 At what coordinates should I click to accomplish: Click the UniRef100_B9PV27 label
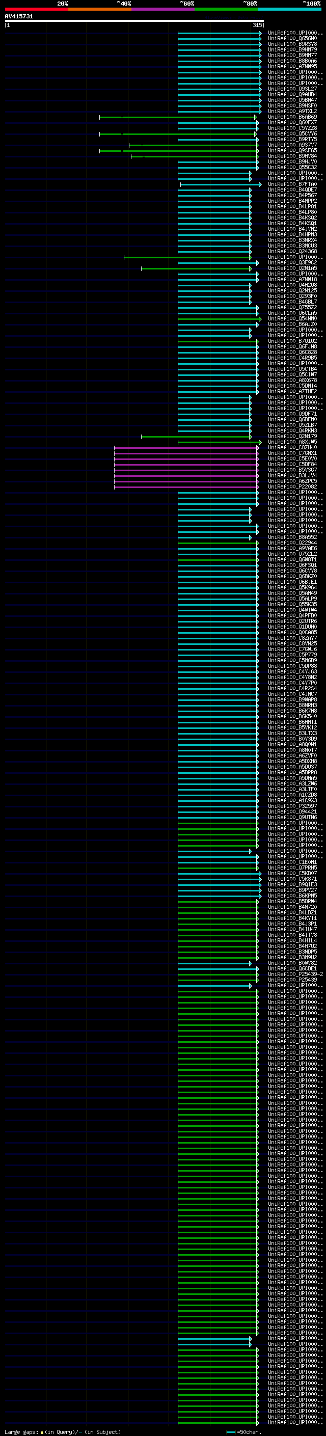point(292,890)
